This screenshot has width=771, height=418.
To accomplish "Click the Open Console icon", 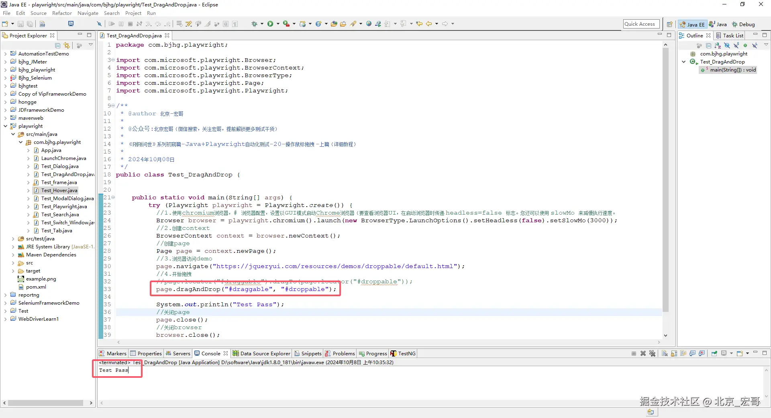I will 740,353.
